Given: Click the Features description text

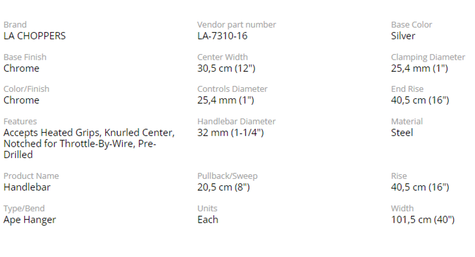Looking at the screenshot, I should tap(89, 143).
